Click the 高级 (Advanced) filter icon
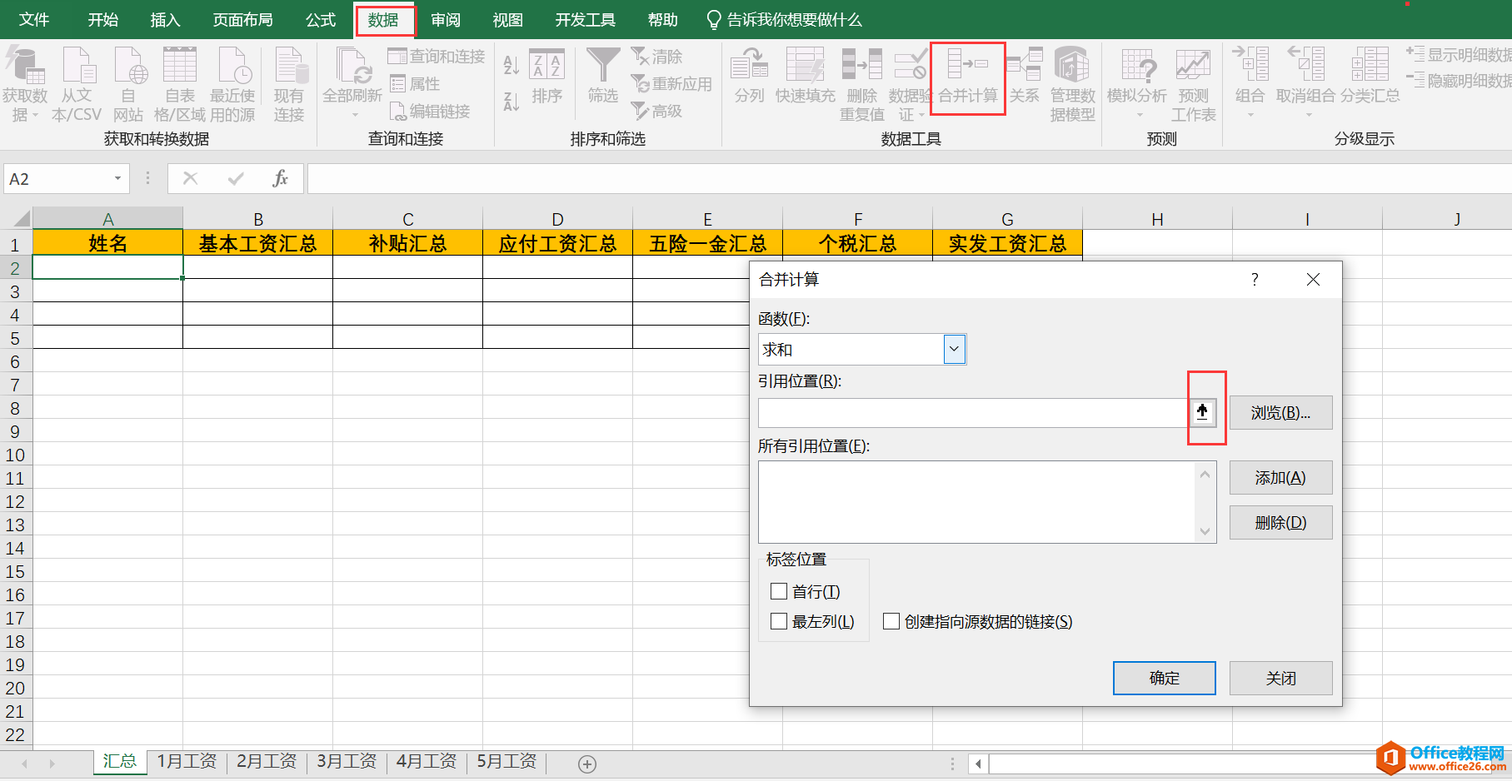The height and width of the screenshot is (781, 1512). click(x=656, y=111)
